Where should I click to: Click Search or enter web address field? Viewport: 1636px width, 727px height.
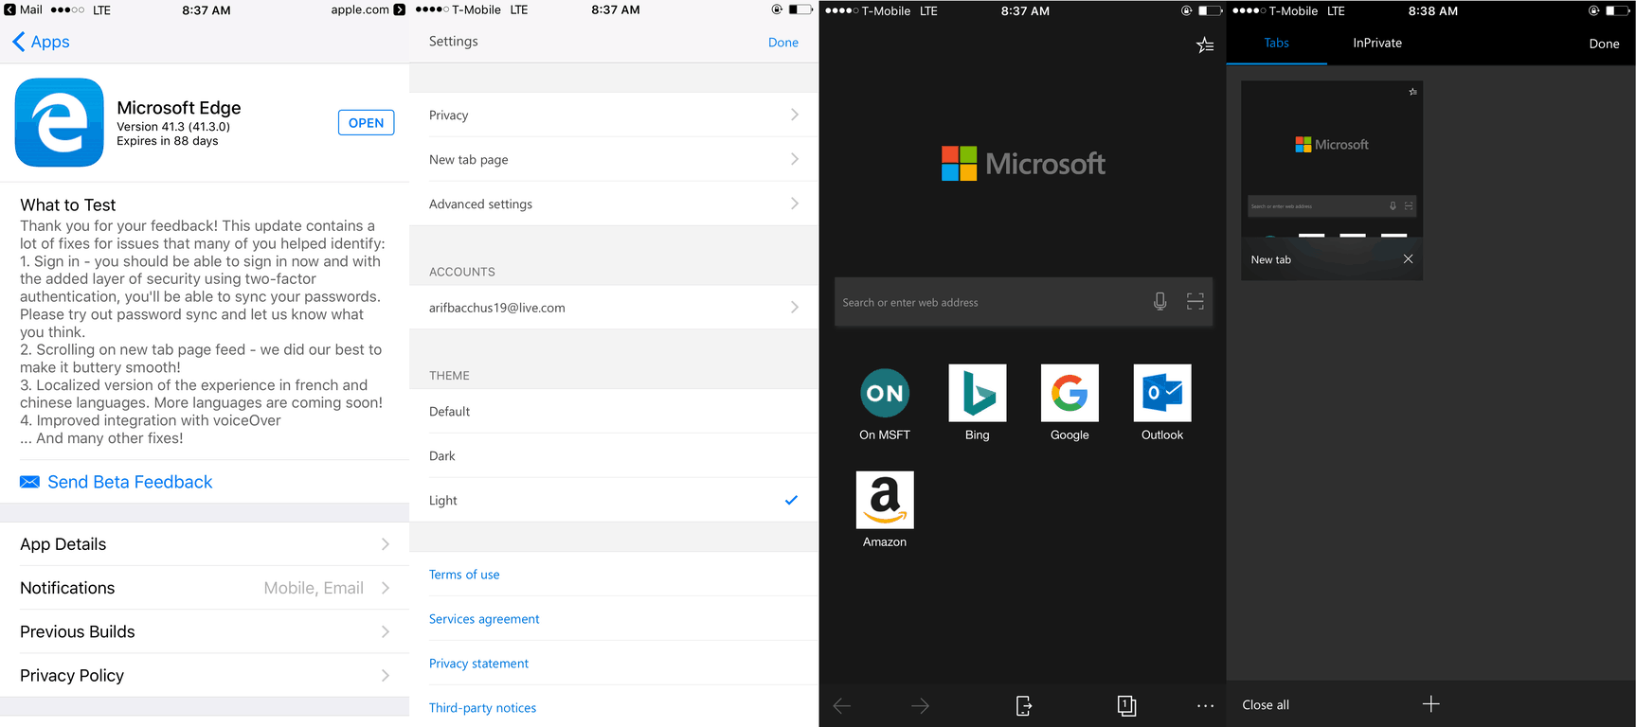(1023, 302)
